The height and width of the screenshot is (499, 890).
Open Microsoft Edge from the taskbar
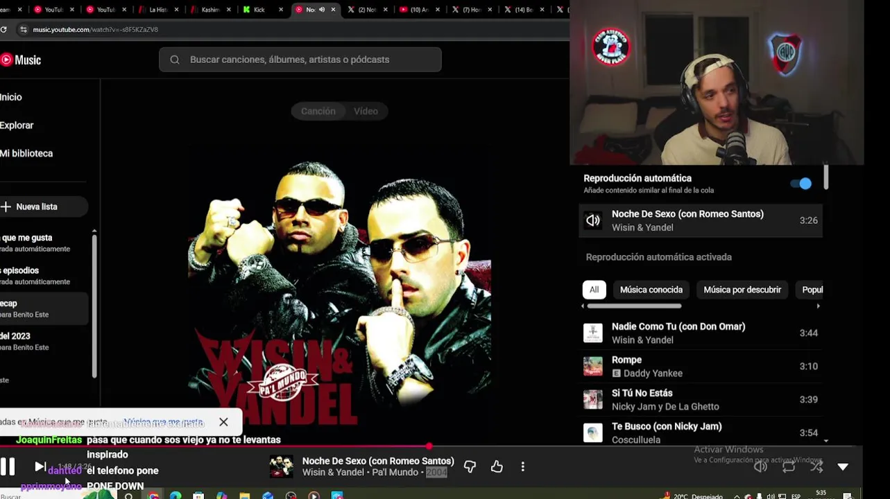(x=176, y=496)
